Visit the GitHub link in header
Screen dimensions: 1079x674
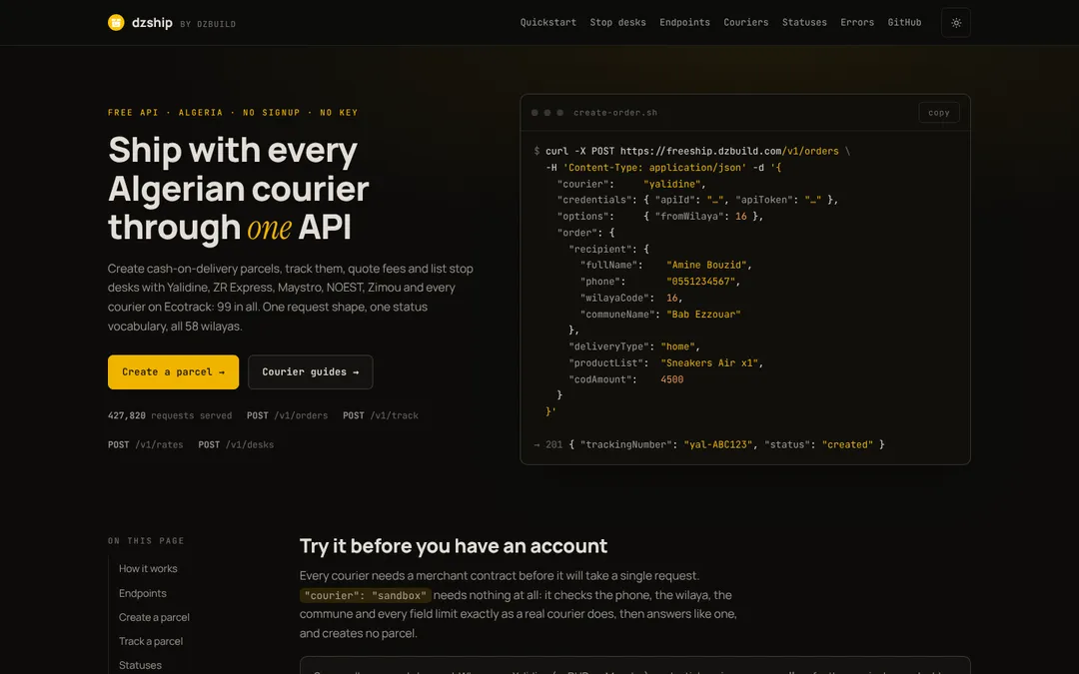pyautogui.click(x=904, y=23)
